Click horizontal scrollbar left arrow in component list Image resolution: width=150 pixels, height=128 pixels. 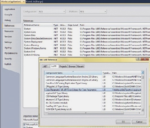(46, 113)
